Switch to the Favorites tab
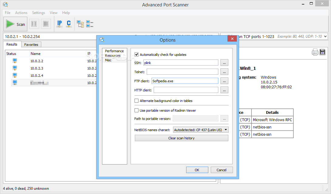Image resolution: width=331 pixels, height=194 pixels. click(31, 45)
